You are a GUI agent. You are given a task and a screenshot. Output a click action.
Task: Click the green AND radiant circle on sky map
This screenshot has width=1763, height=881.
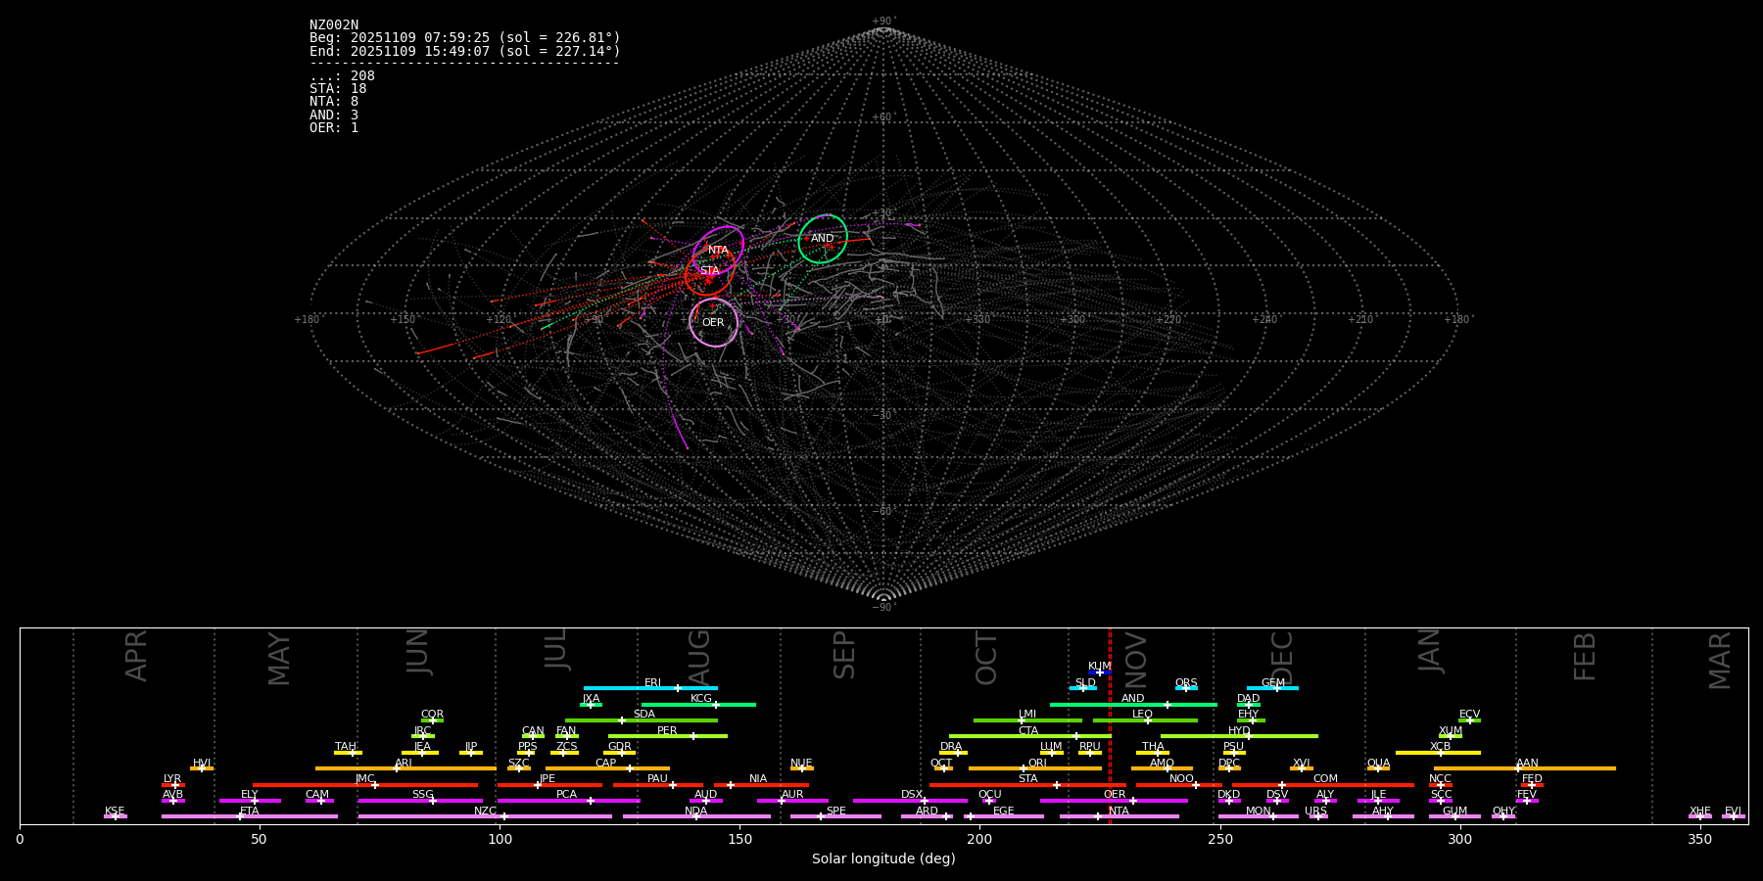pyautogui.click(x=823, y=239)
